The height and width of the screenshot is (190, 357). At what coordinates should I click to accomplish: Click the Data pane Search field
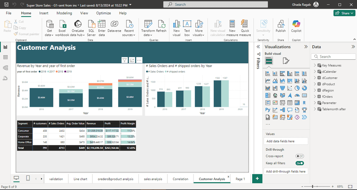(333, 57)
